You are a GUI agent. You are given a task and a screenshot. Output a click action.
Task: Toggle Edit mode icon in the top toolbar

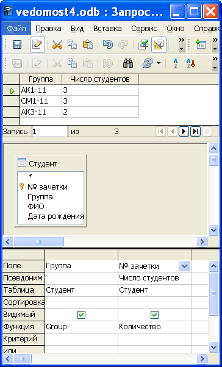[37, 45]
